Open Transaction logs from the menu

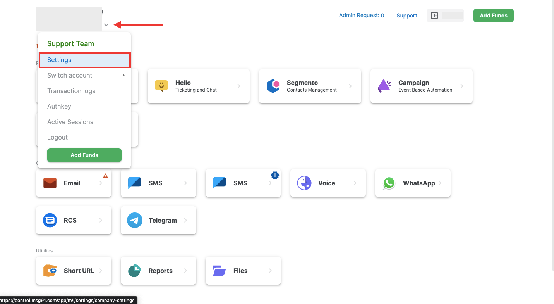(84, 91)
